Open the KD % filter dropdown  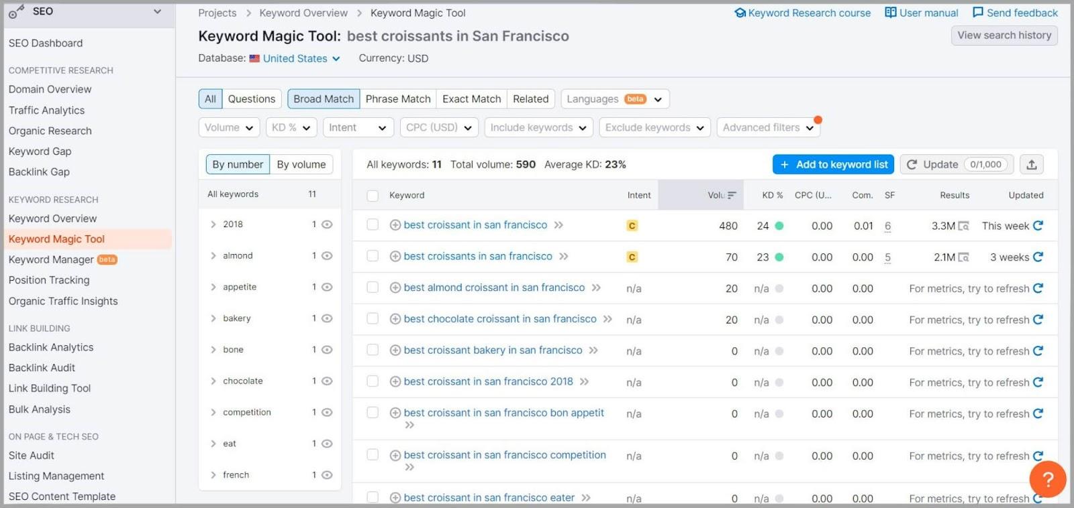(291, 127)
